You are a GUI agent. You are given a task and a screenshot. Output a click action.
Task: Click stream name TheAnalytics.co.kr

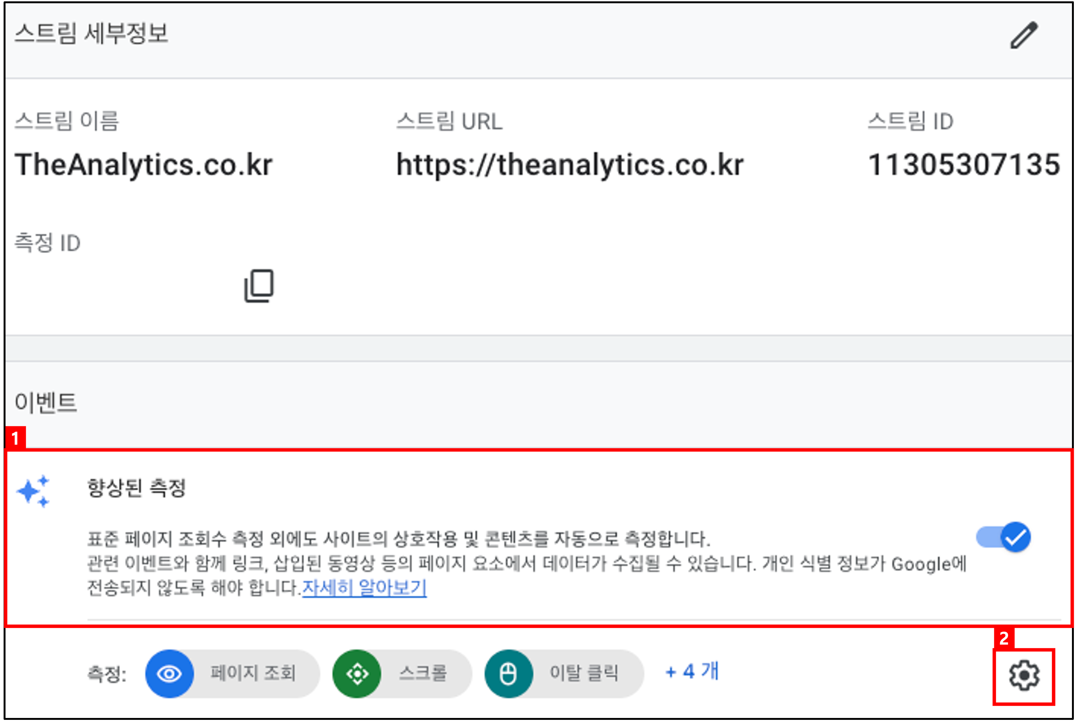point(143,165)
